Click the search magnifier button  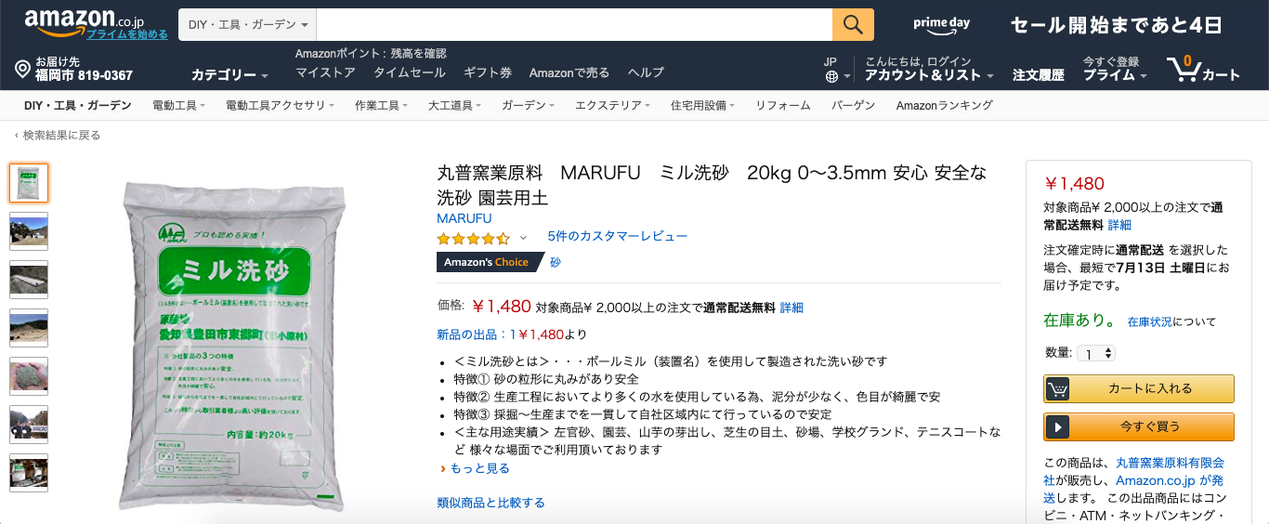853,24
